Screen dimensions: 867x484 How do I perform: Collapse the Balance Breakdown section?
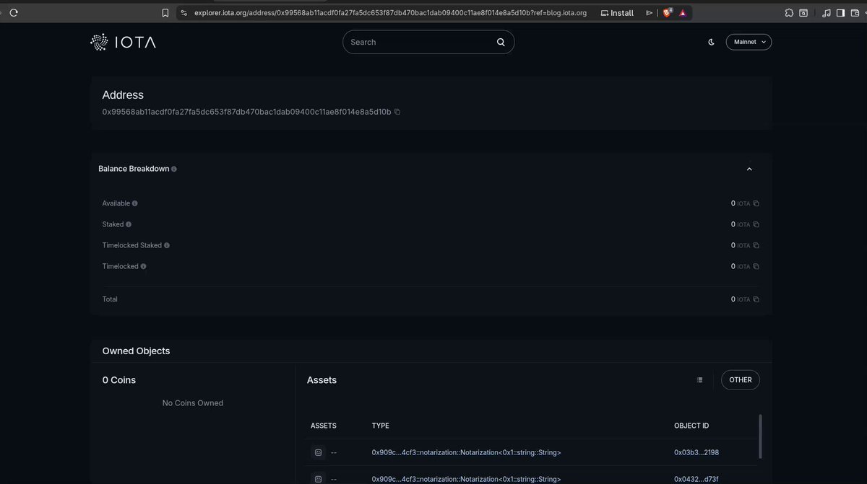click(x=749, y=169)
